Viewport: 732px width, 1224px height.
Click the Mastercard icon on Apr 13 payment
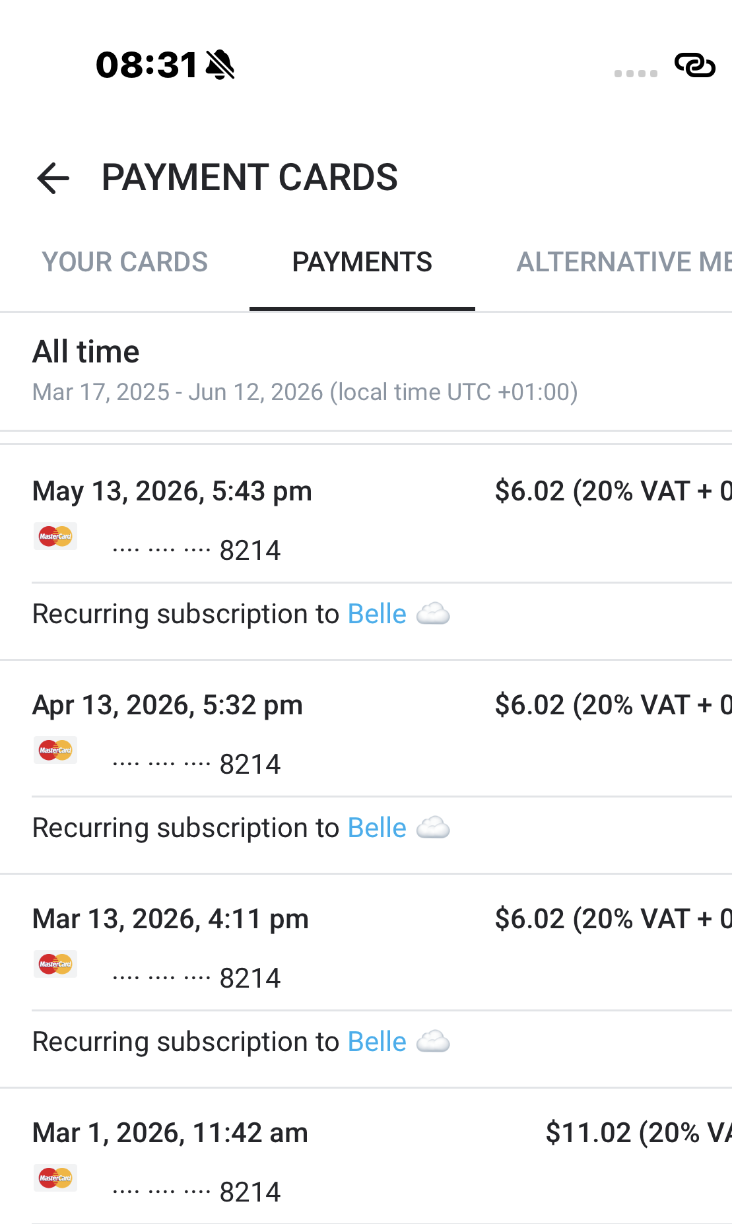tap(55, 750)
